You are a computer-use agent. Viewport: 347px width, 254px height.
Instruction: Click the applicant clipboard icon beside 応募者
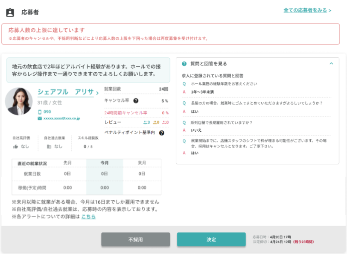[10, 12]
